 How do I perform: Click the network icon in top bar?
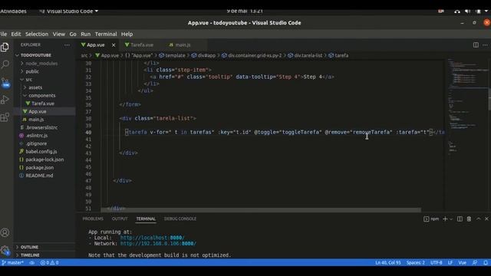coord(457,11)
